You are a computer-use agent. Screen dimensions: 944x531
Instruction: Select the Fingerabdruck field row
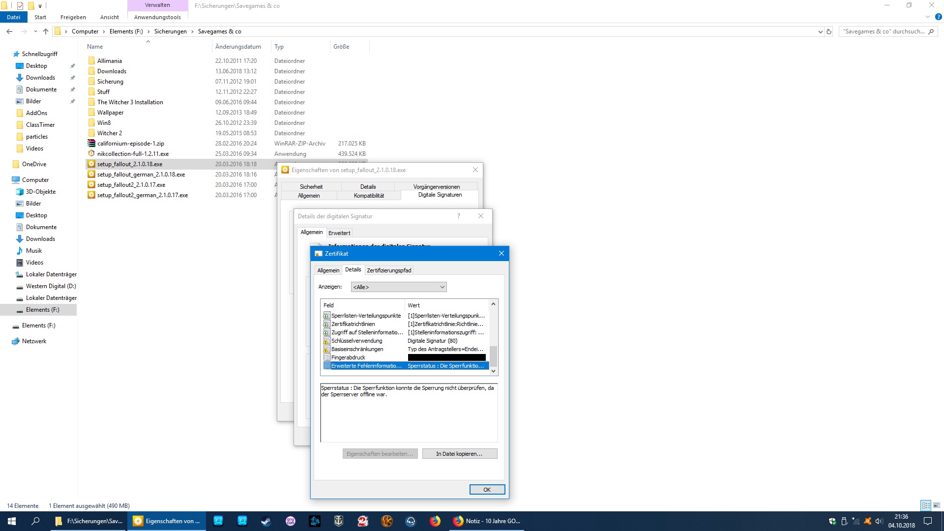click(348, 357)
